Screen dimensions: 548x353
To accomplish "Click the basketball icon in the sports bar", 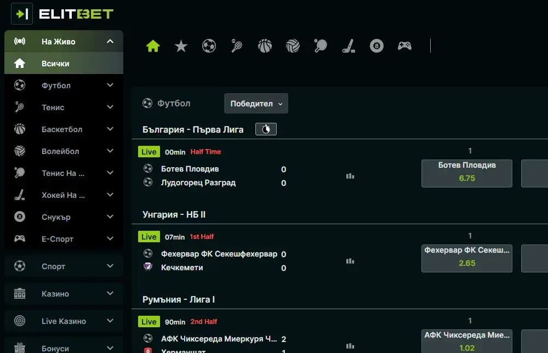I will (x=264, y=46).
